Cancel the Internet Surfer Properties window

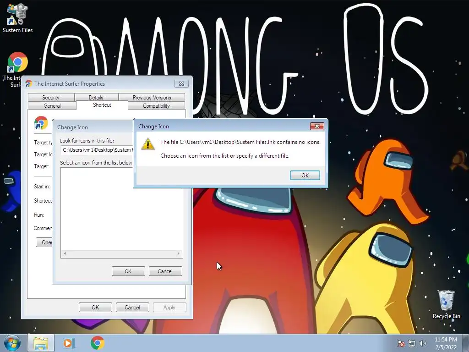[x=132, y=308]
